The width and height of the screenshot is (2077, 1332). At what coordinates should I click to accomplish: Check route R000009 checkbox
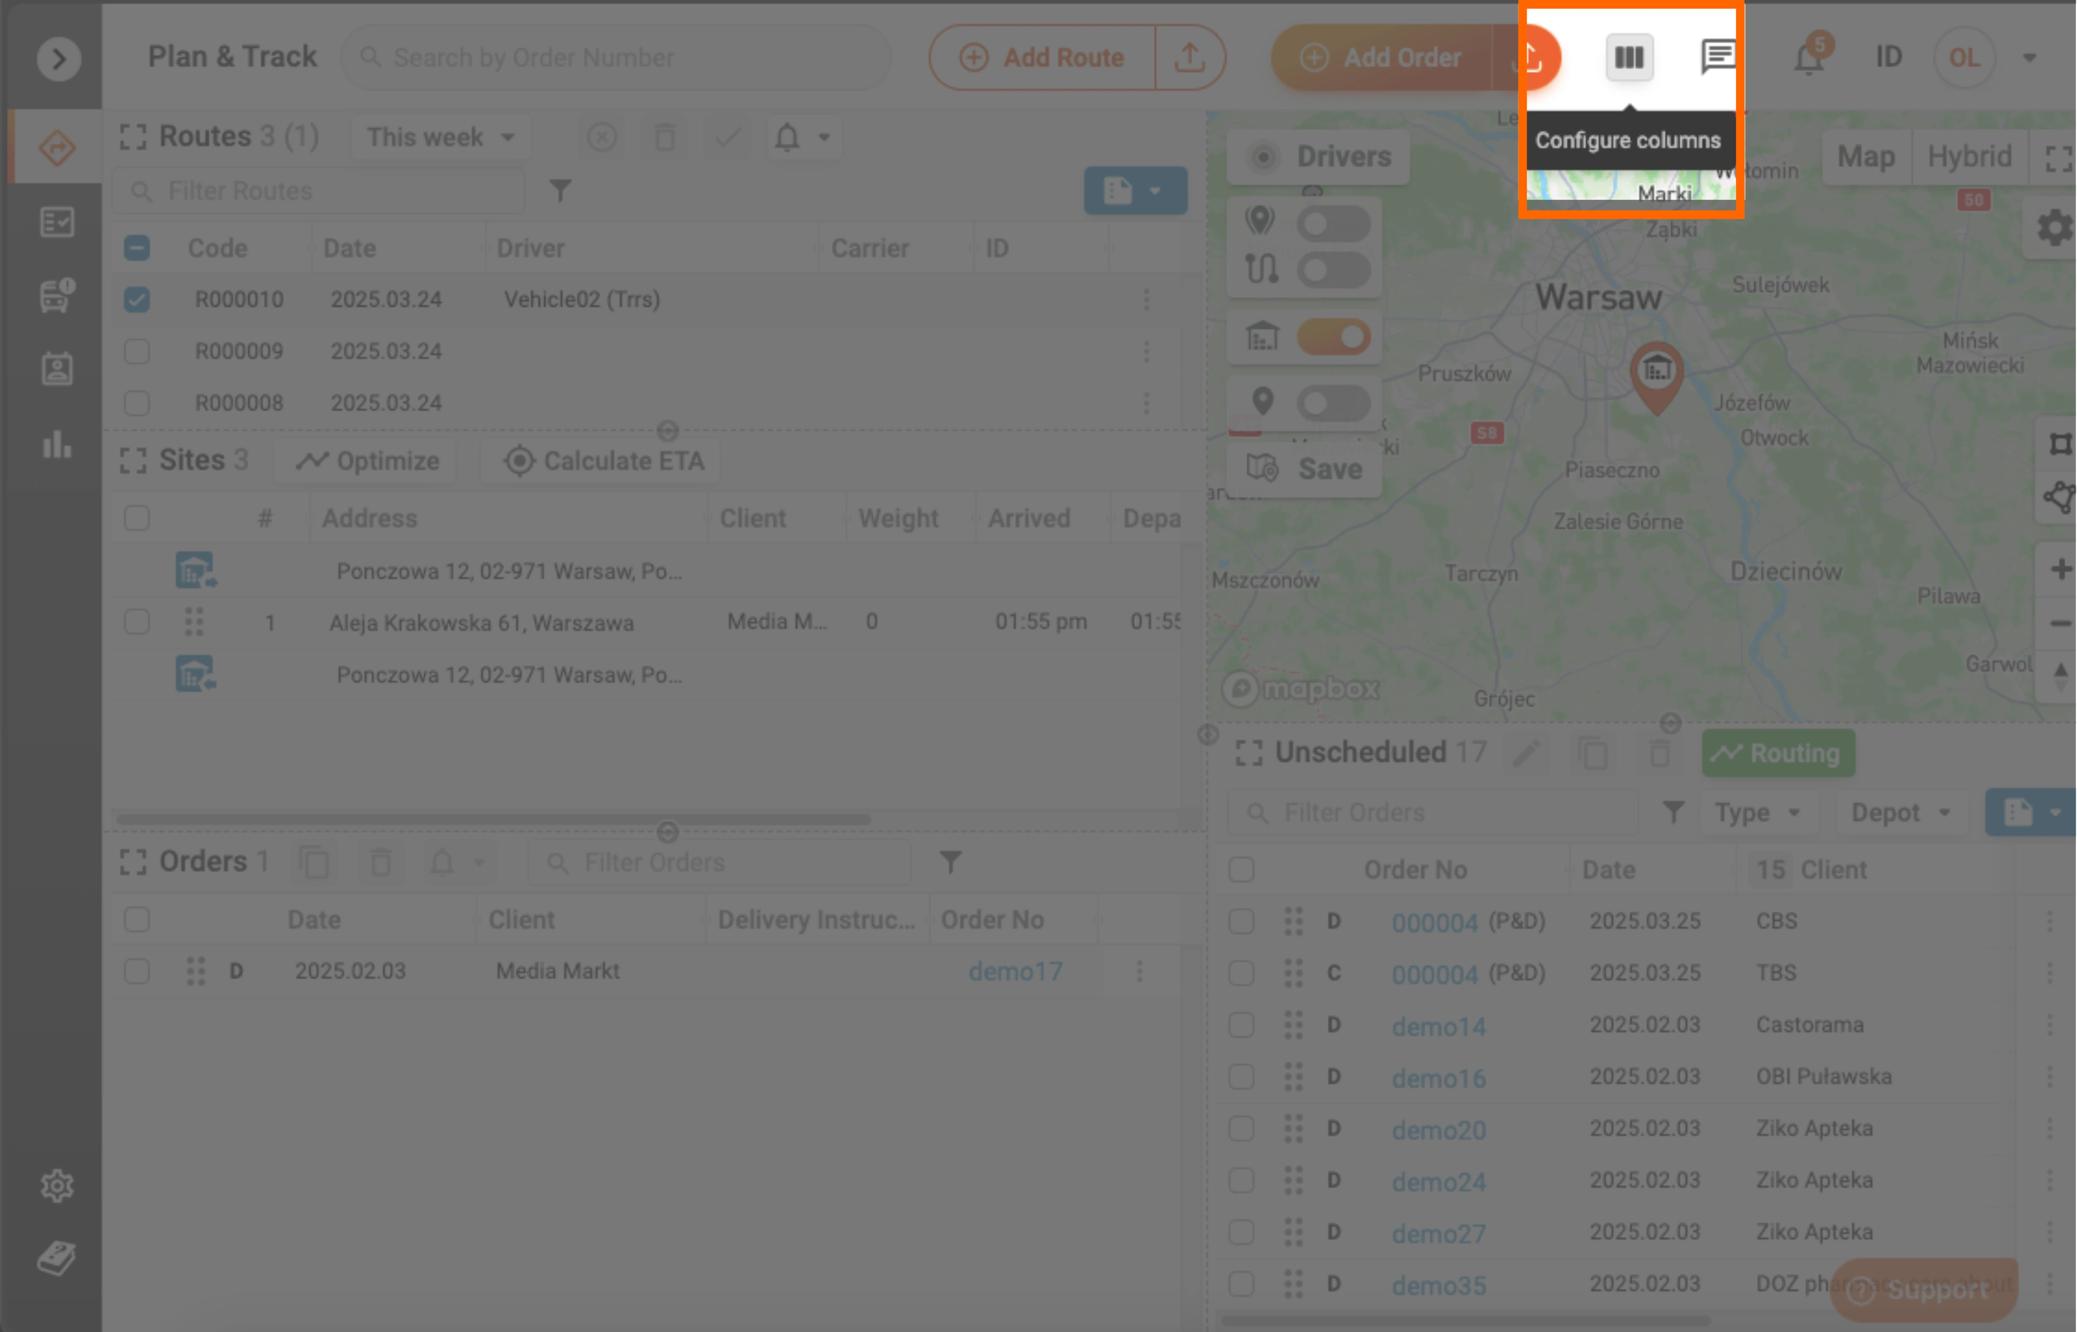coord(137,352)
